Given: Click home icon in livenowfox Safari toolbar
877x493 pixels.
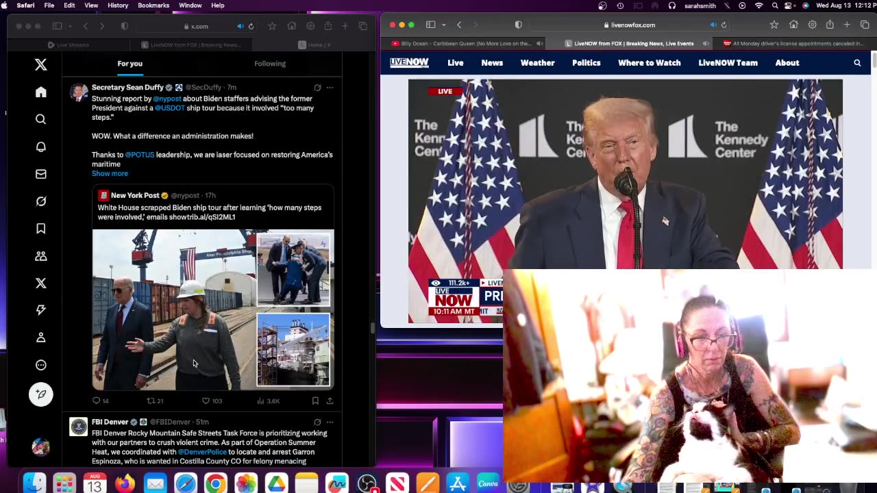Looking at the screenshot, I should pos(793,25).
